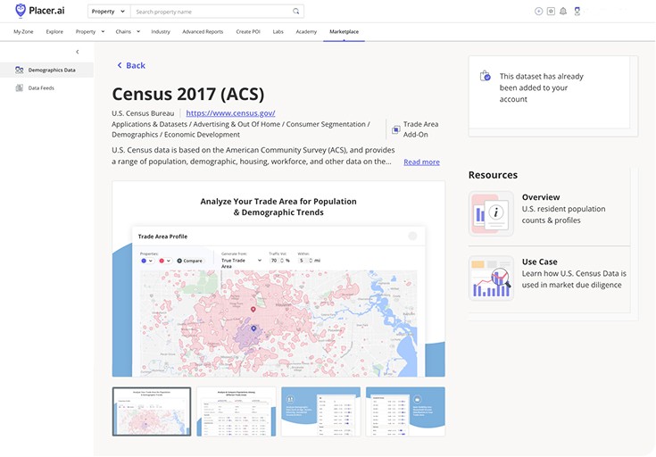
Task: Open the Property search type dropdown
Action: (109, 12)
